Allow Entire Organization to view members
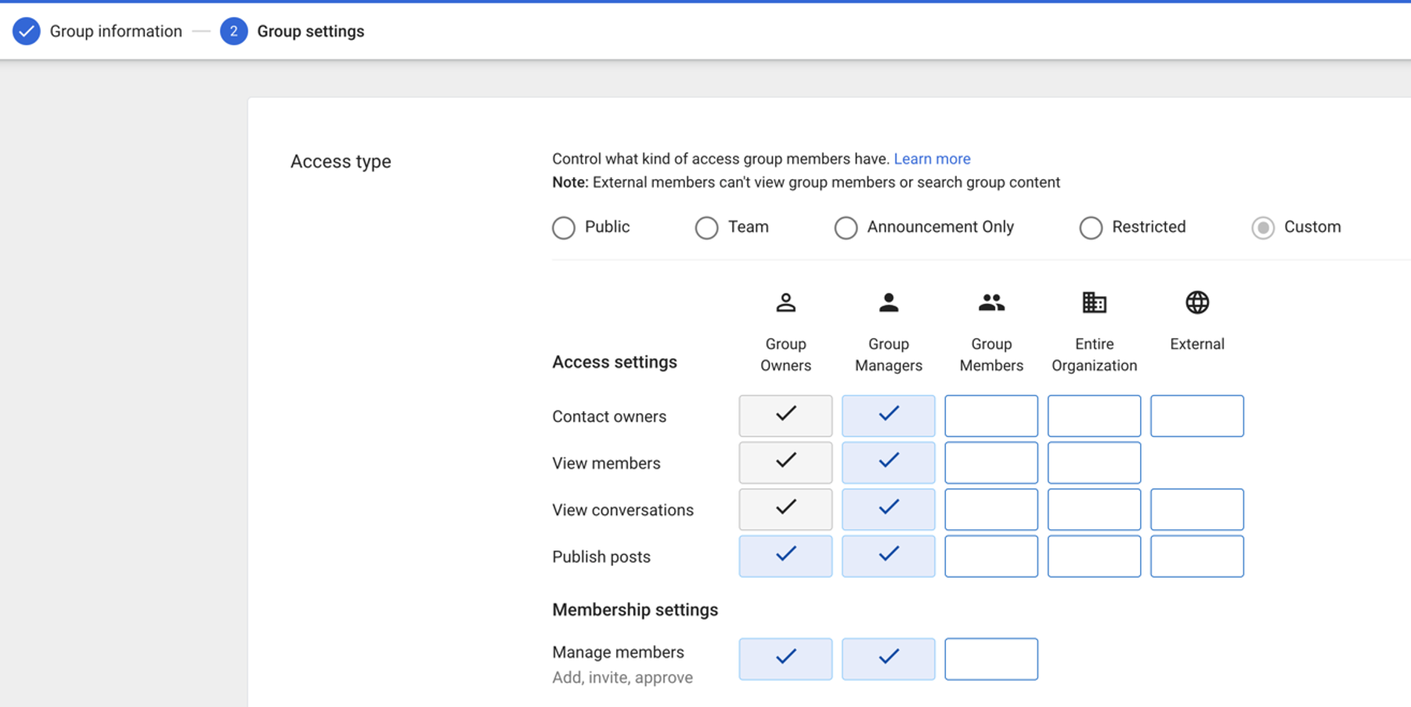Viewport: 1411px width, 707px height. 1094,463
